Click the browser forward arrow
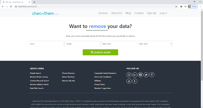 [x=7, y=6]
